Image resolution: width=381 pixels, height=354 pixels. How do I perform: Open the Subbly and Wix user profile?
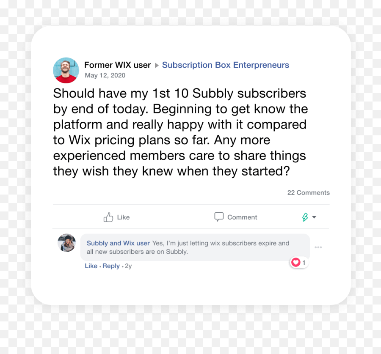118,243
